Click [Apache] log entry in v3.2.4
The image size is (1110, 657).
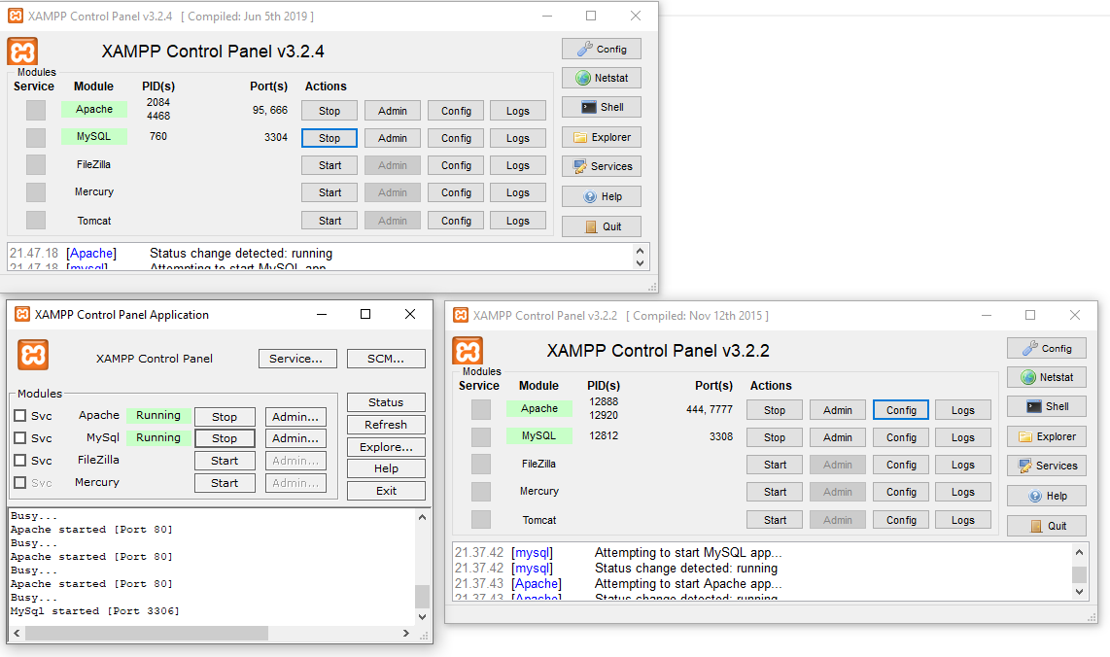91,253
